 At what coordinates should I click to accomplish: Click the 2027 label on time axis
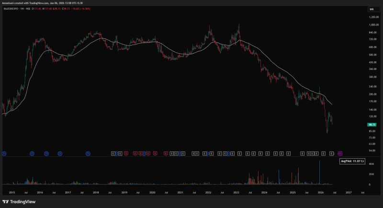tap(349, 193)
